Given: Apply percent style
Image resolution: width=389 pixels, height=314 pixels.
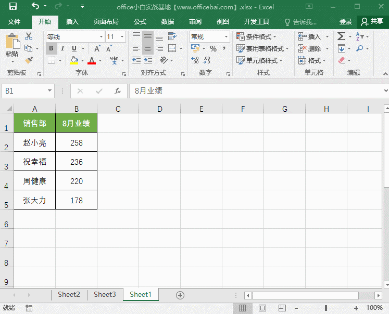Looking at the screenshot, I should (x=213, y=48).
